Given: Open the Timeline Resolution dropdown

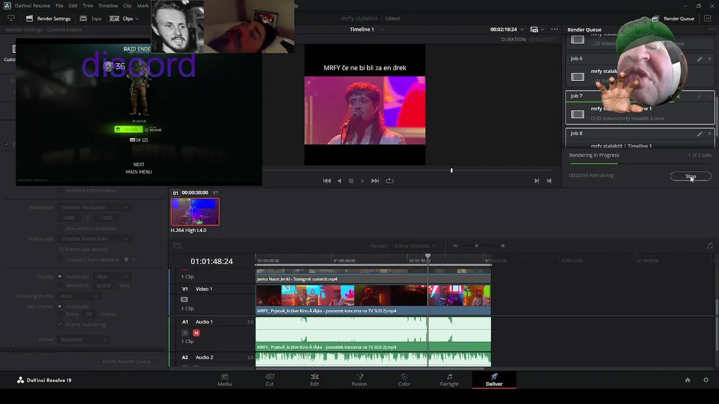Looking at the screenshot, I should pos(94,208).
